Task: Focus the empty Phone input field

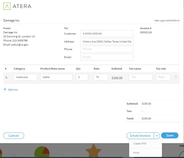Action: tap(107, 49)
